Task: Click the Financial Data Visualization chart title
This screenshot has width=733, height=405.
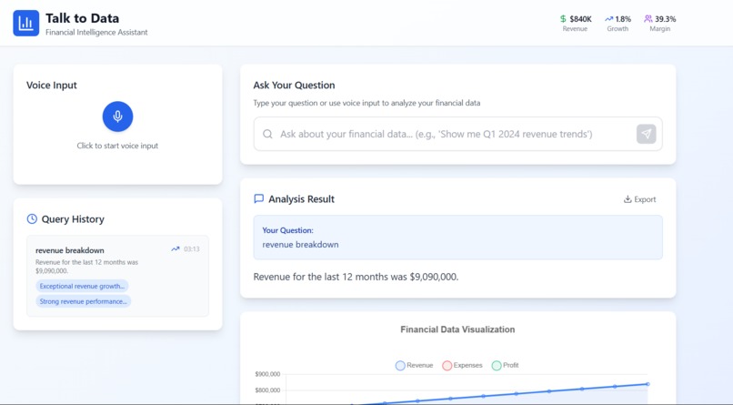Action: click(457, 329)
